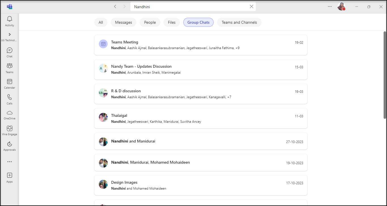Click in the search box
The height and width of the screenshot is (206, 387).
pyautogui.click(x=190, y=6)
